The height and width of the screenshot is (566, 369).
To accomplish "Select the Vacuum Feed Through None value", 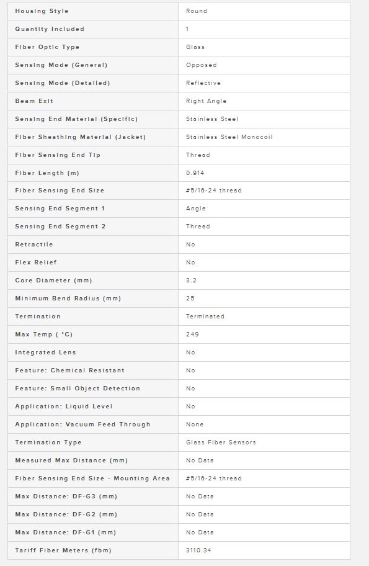I will coord(195,424).
